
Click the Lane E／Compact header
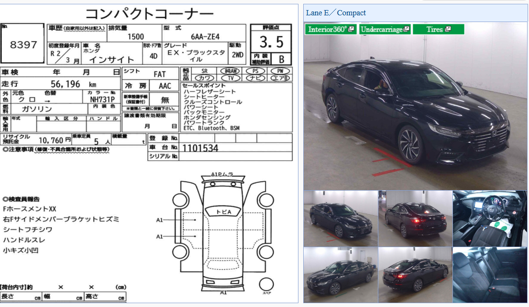(x=336, y=13)
